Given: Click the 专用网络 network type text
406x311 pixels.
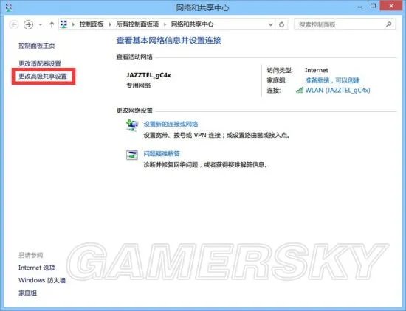Looking at the screenshot, I should (139, 85).
